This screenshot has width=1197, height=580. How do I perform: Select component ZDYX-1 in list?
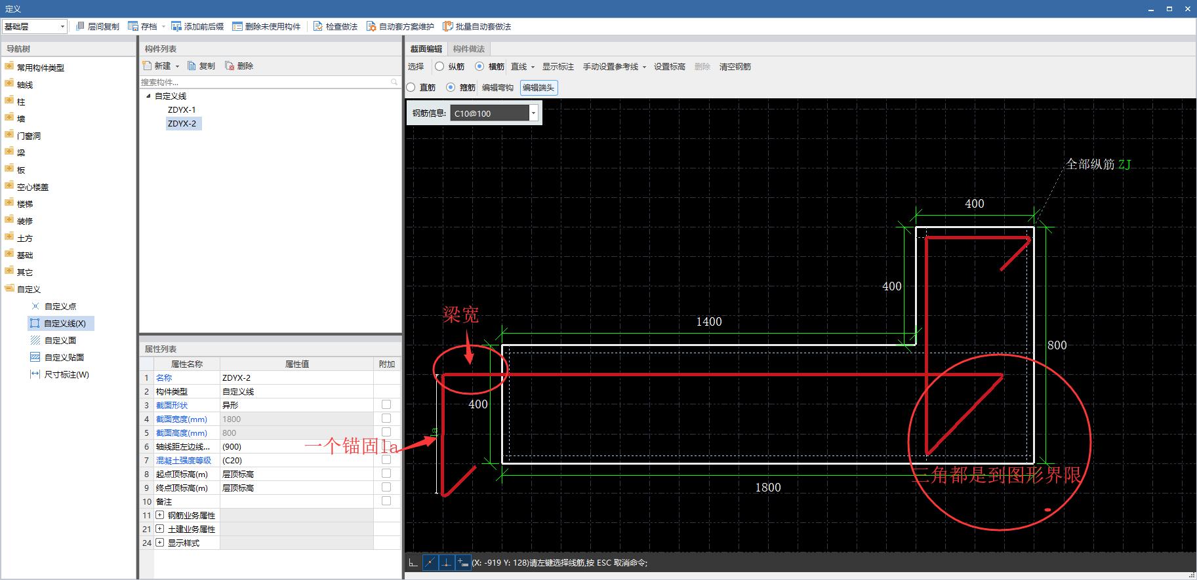[182, 109]
